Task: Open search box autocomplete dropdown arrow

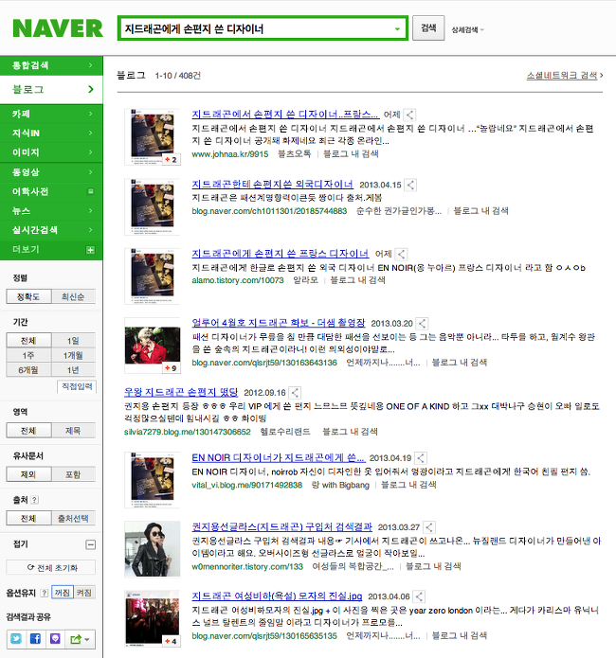Action: coord(397,29)
